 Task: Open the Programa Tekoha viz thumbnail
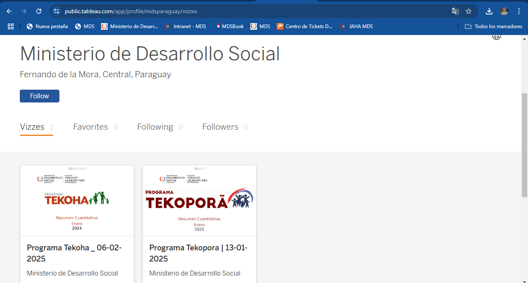coord(77,200)
